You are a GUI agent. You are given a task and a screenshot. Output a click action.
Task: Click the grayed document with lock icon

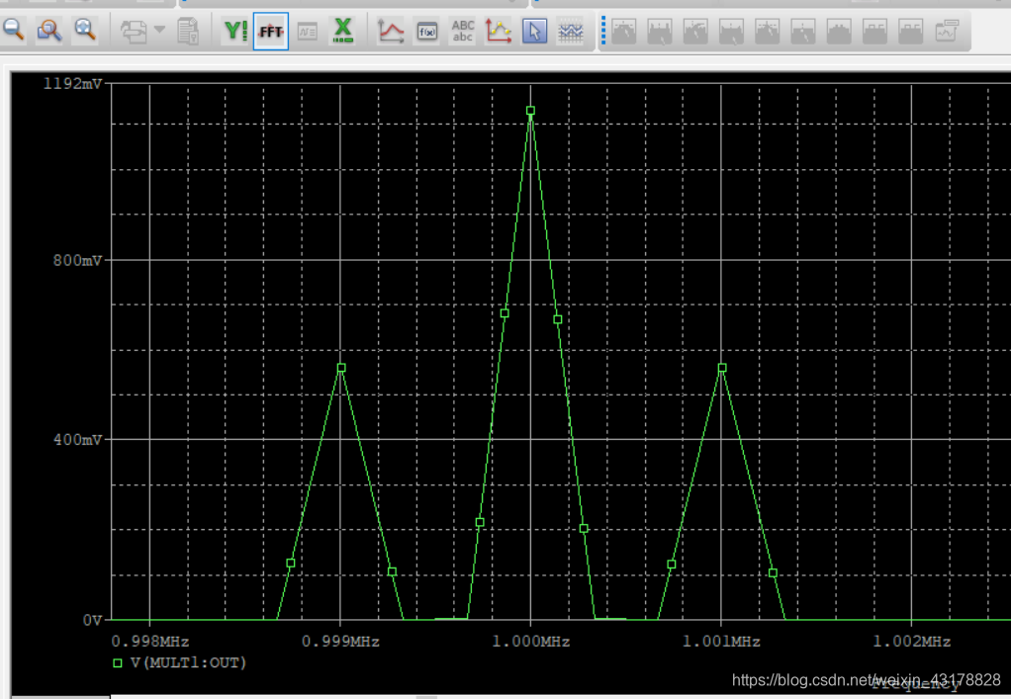188,31
